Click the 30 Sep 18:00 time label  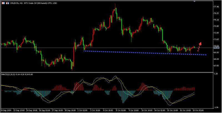[x=70, y=110]
